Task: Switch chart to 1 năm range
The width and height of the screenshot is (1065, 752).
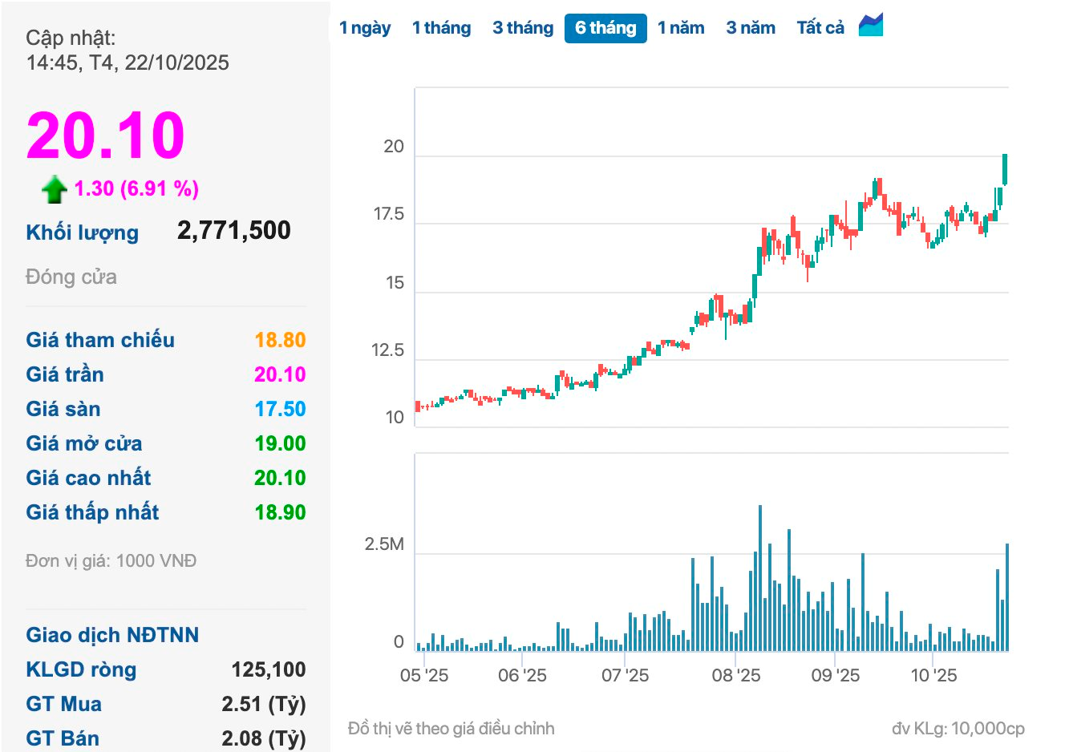Action: click(x=681, y=28)
